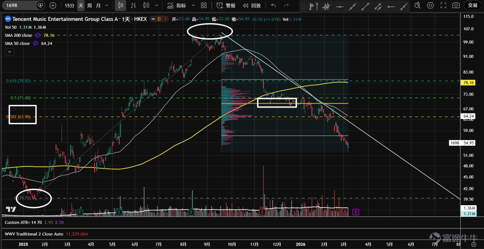Click the green E earnings marker near May
Image resolution: width=484 pixels, height=249 pixels.
(x=119, y=212)
